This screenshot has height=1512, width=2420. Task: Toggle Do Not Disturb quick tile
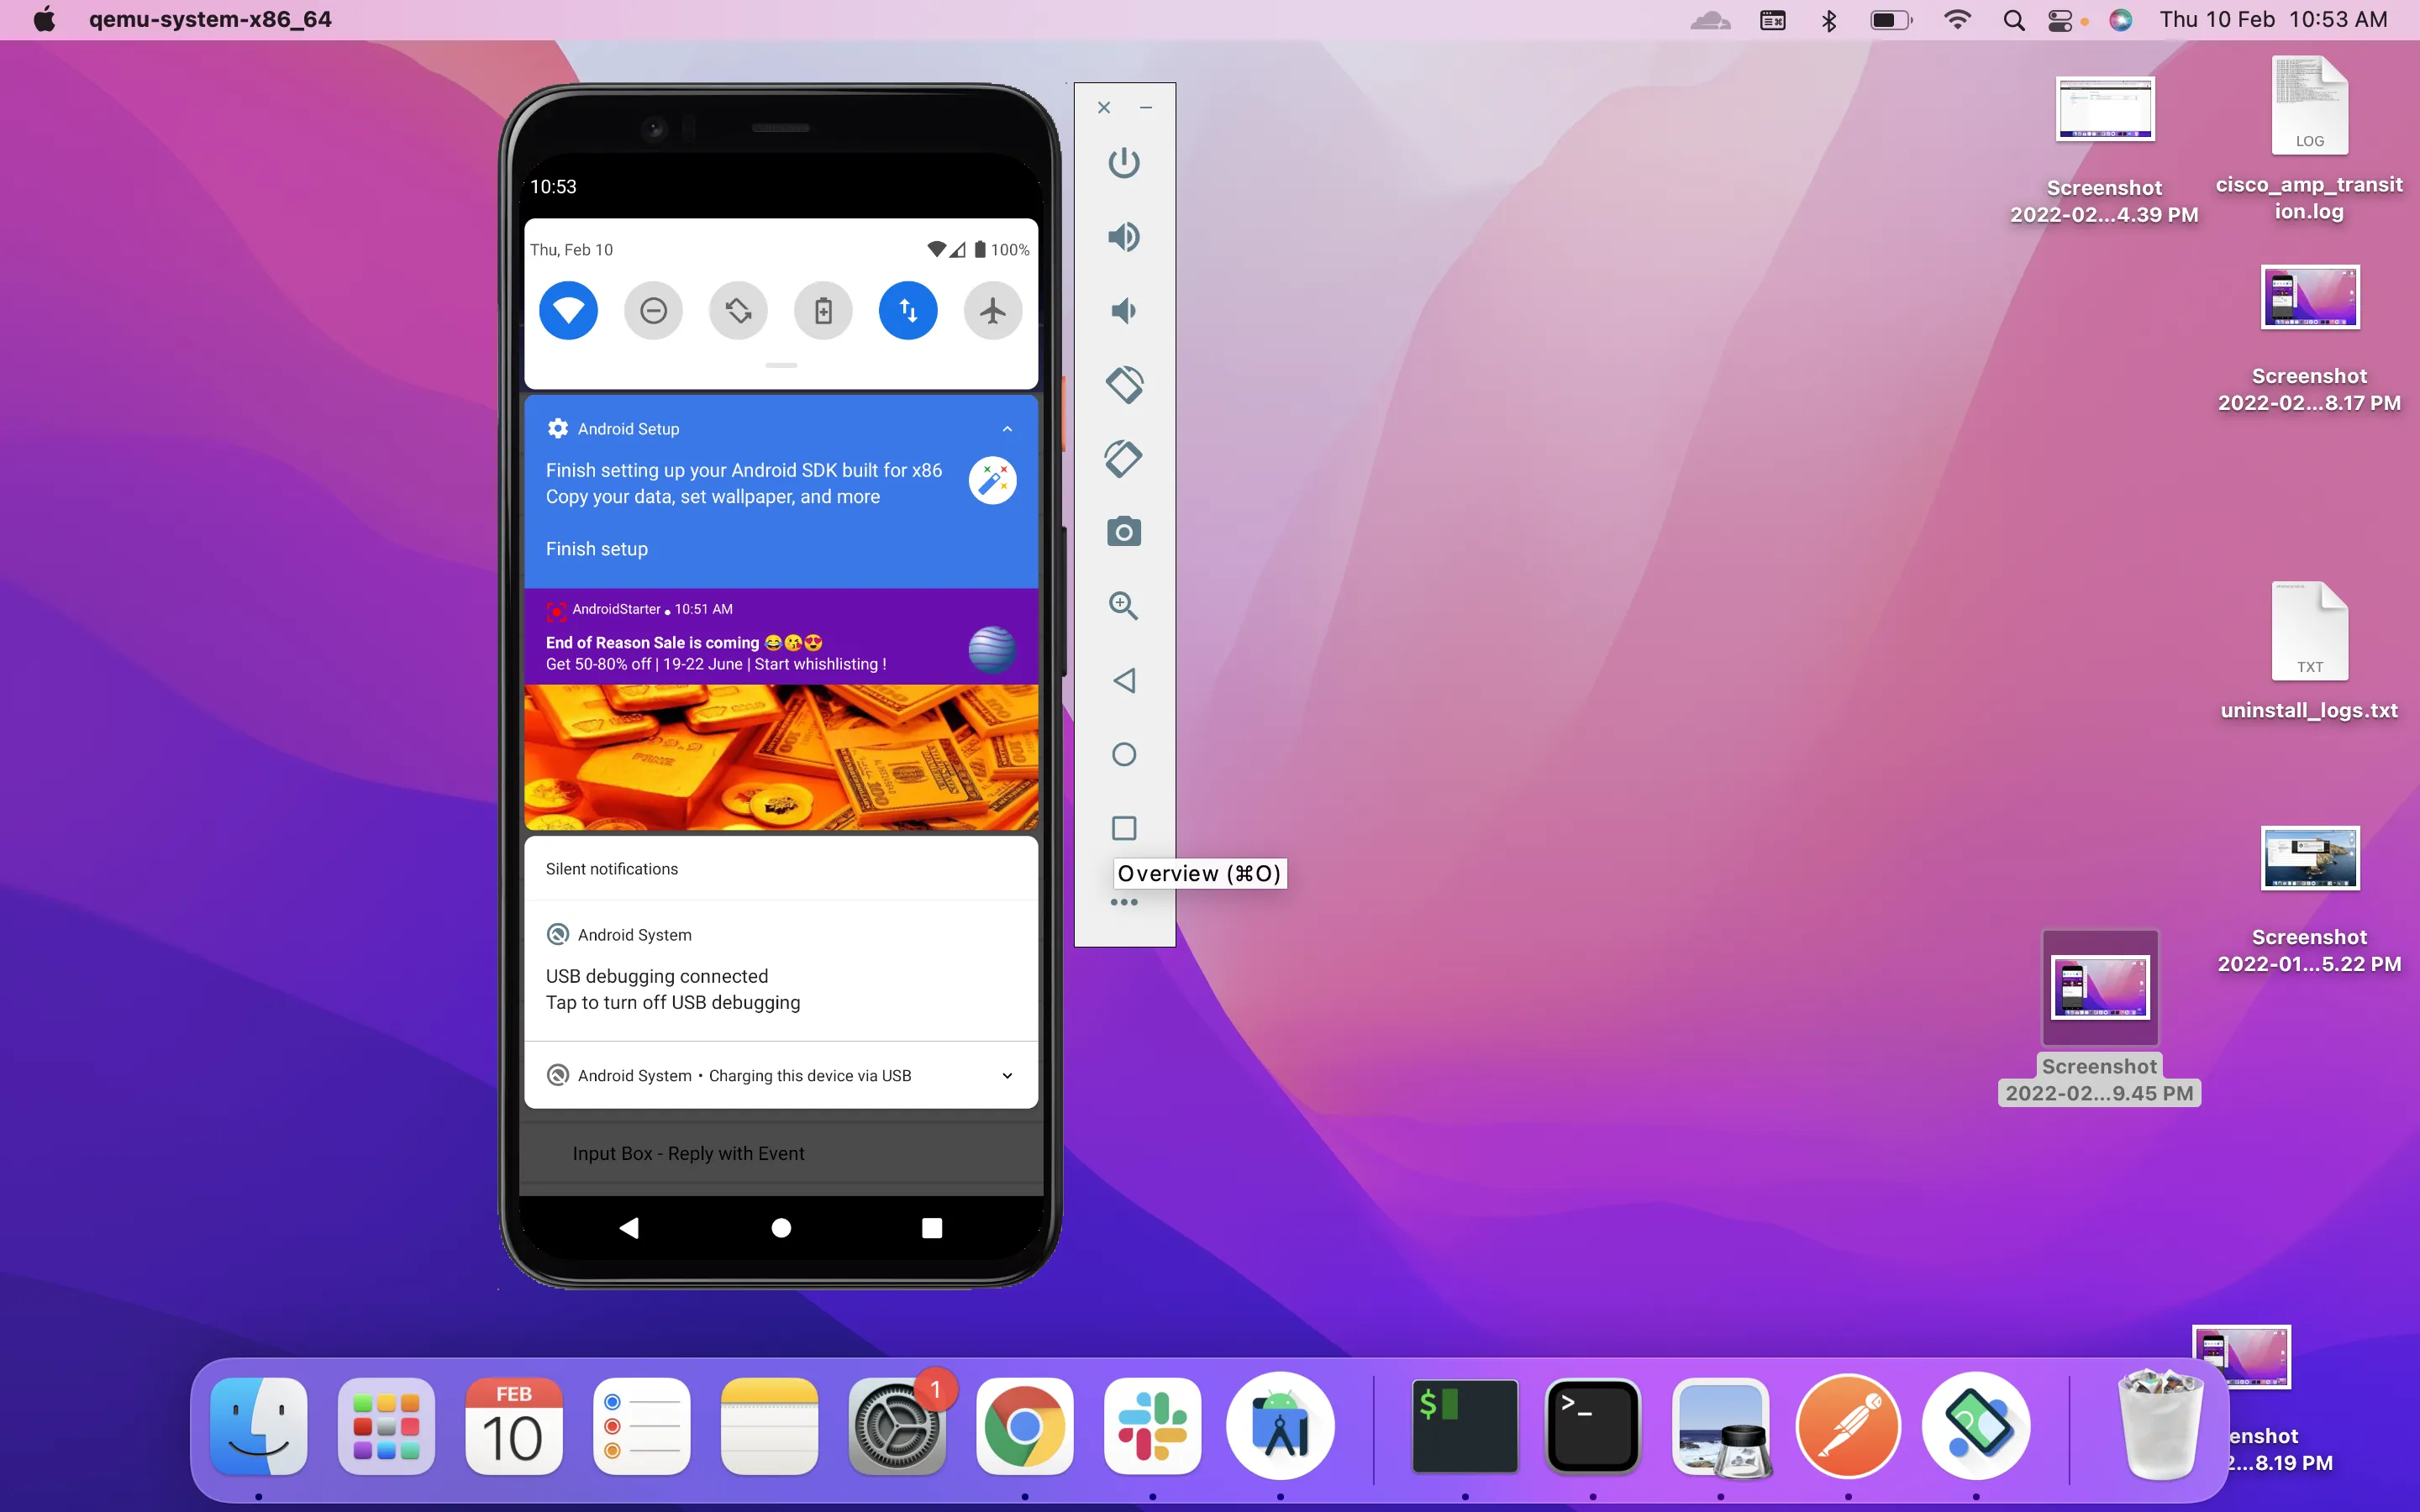(x=653, y=311)
